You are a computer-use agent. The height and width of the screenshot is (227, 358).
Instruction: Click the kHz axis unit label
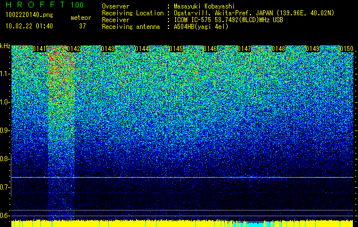click(5, 46)
